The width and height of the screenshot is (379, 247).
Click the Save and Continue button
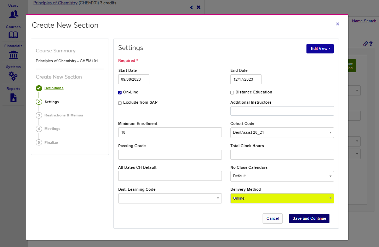click(309, 219)
